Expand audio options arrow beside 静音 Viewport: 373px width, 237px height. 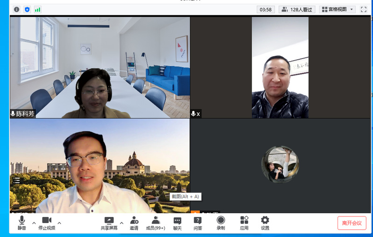coord(34,223)
